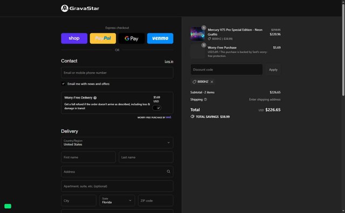Toggle off Worry-Free Delivery protection
Viewport: 345px width, 213px height.
click(157, 108)
